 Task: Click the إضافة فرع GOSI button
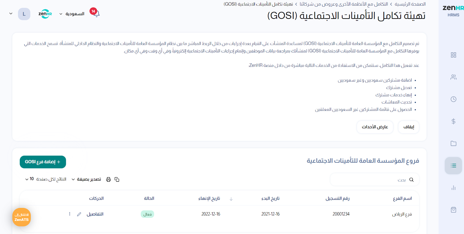(43, 162)
